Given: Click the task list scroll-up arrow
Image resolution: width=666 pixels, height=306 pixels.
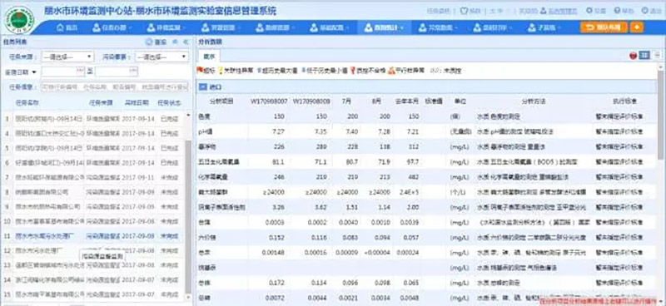Looking at the screenshot, I should tap(189, 115).
